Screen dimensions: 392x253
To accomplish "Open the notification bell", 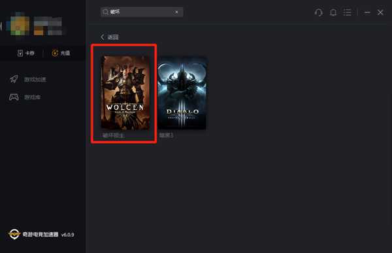I will click(333, 12).
